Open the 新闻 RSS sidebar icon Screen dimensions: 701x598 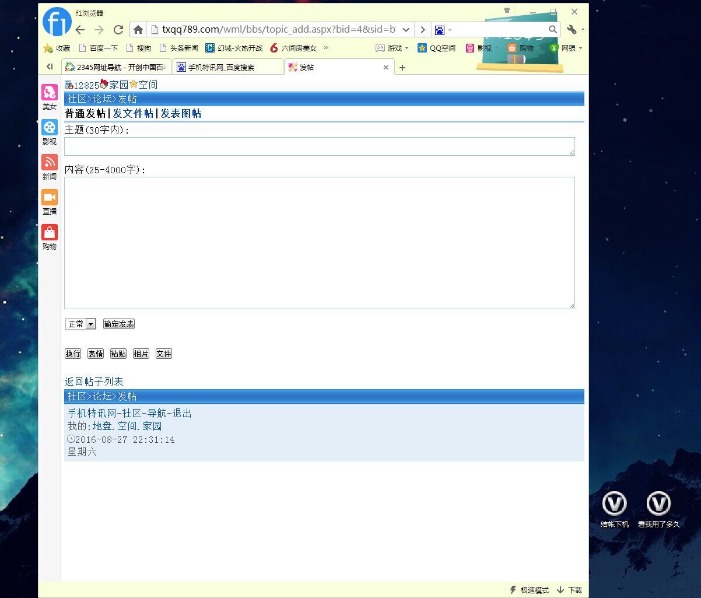[50, 163]
